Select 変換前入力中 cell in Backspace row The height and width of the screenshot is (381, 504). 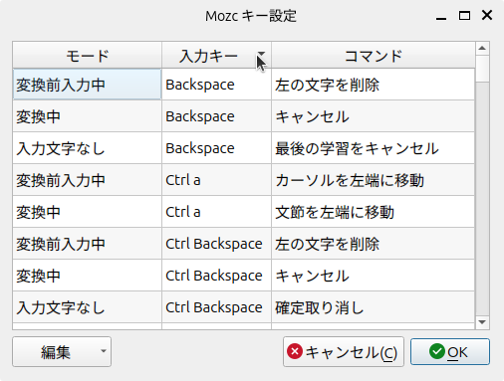click(x=88, y=85)
